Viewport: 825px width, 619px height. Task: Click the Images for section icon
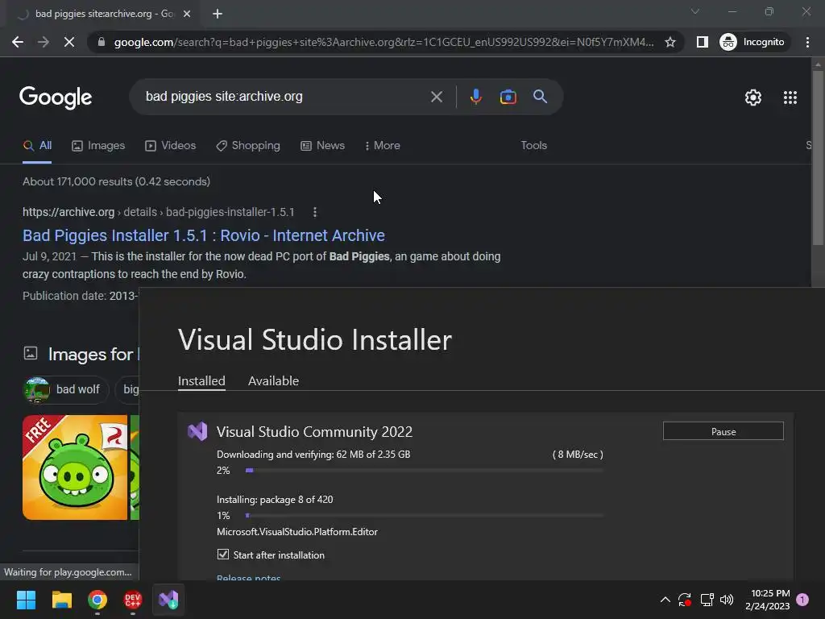(31, 353)
